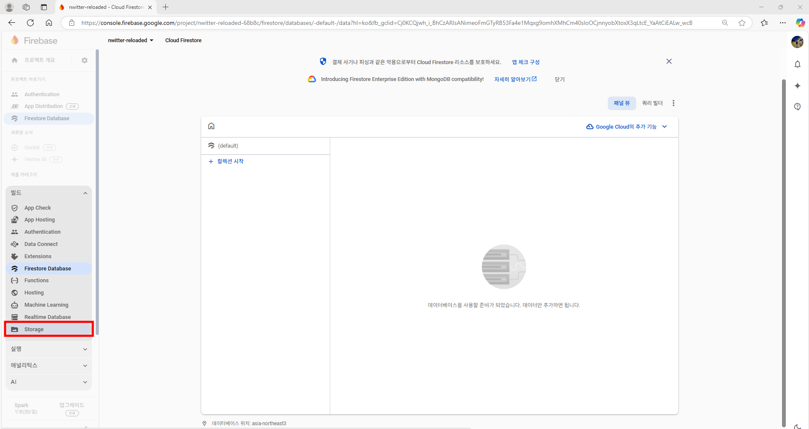This screenshot has width=809, height=429.
Task: Click the Firebase logo
Action: click(x=34, y=40)
